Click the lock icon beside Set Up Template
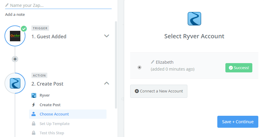Viewport: 264px width, 137px height. (x=34, y=124)
